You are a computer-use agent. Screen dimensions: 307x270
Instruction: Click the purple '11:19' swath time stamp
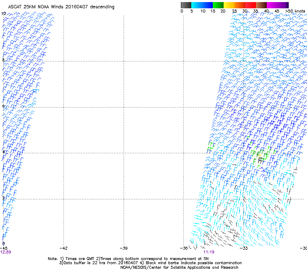209,252
